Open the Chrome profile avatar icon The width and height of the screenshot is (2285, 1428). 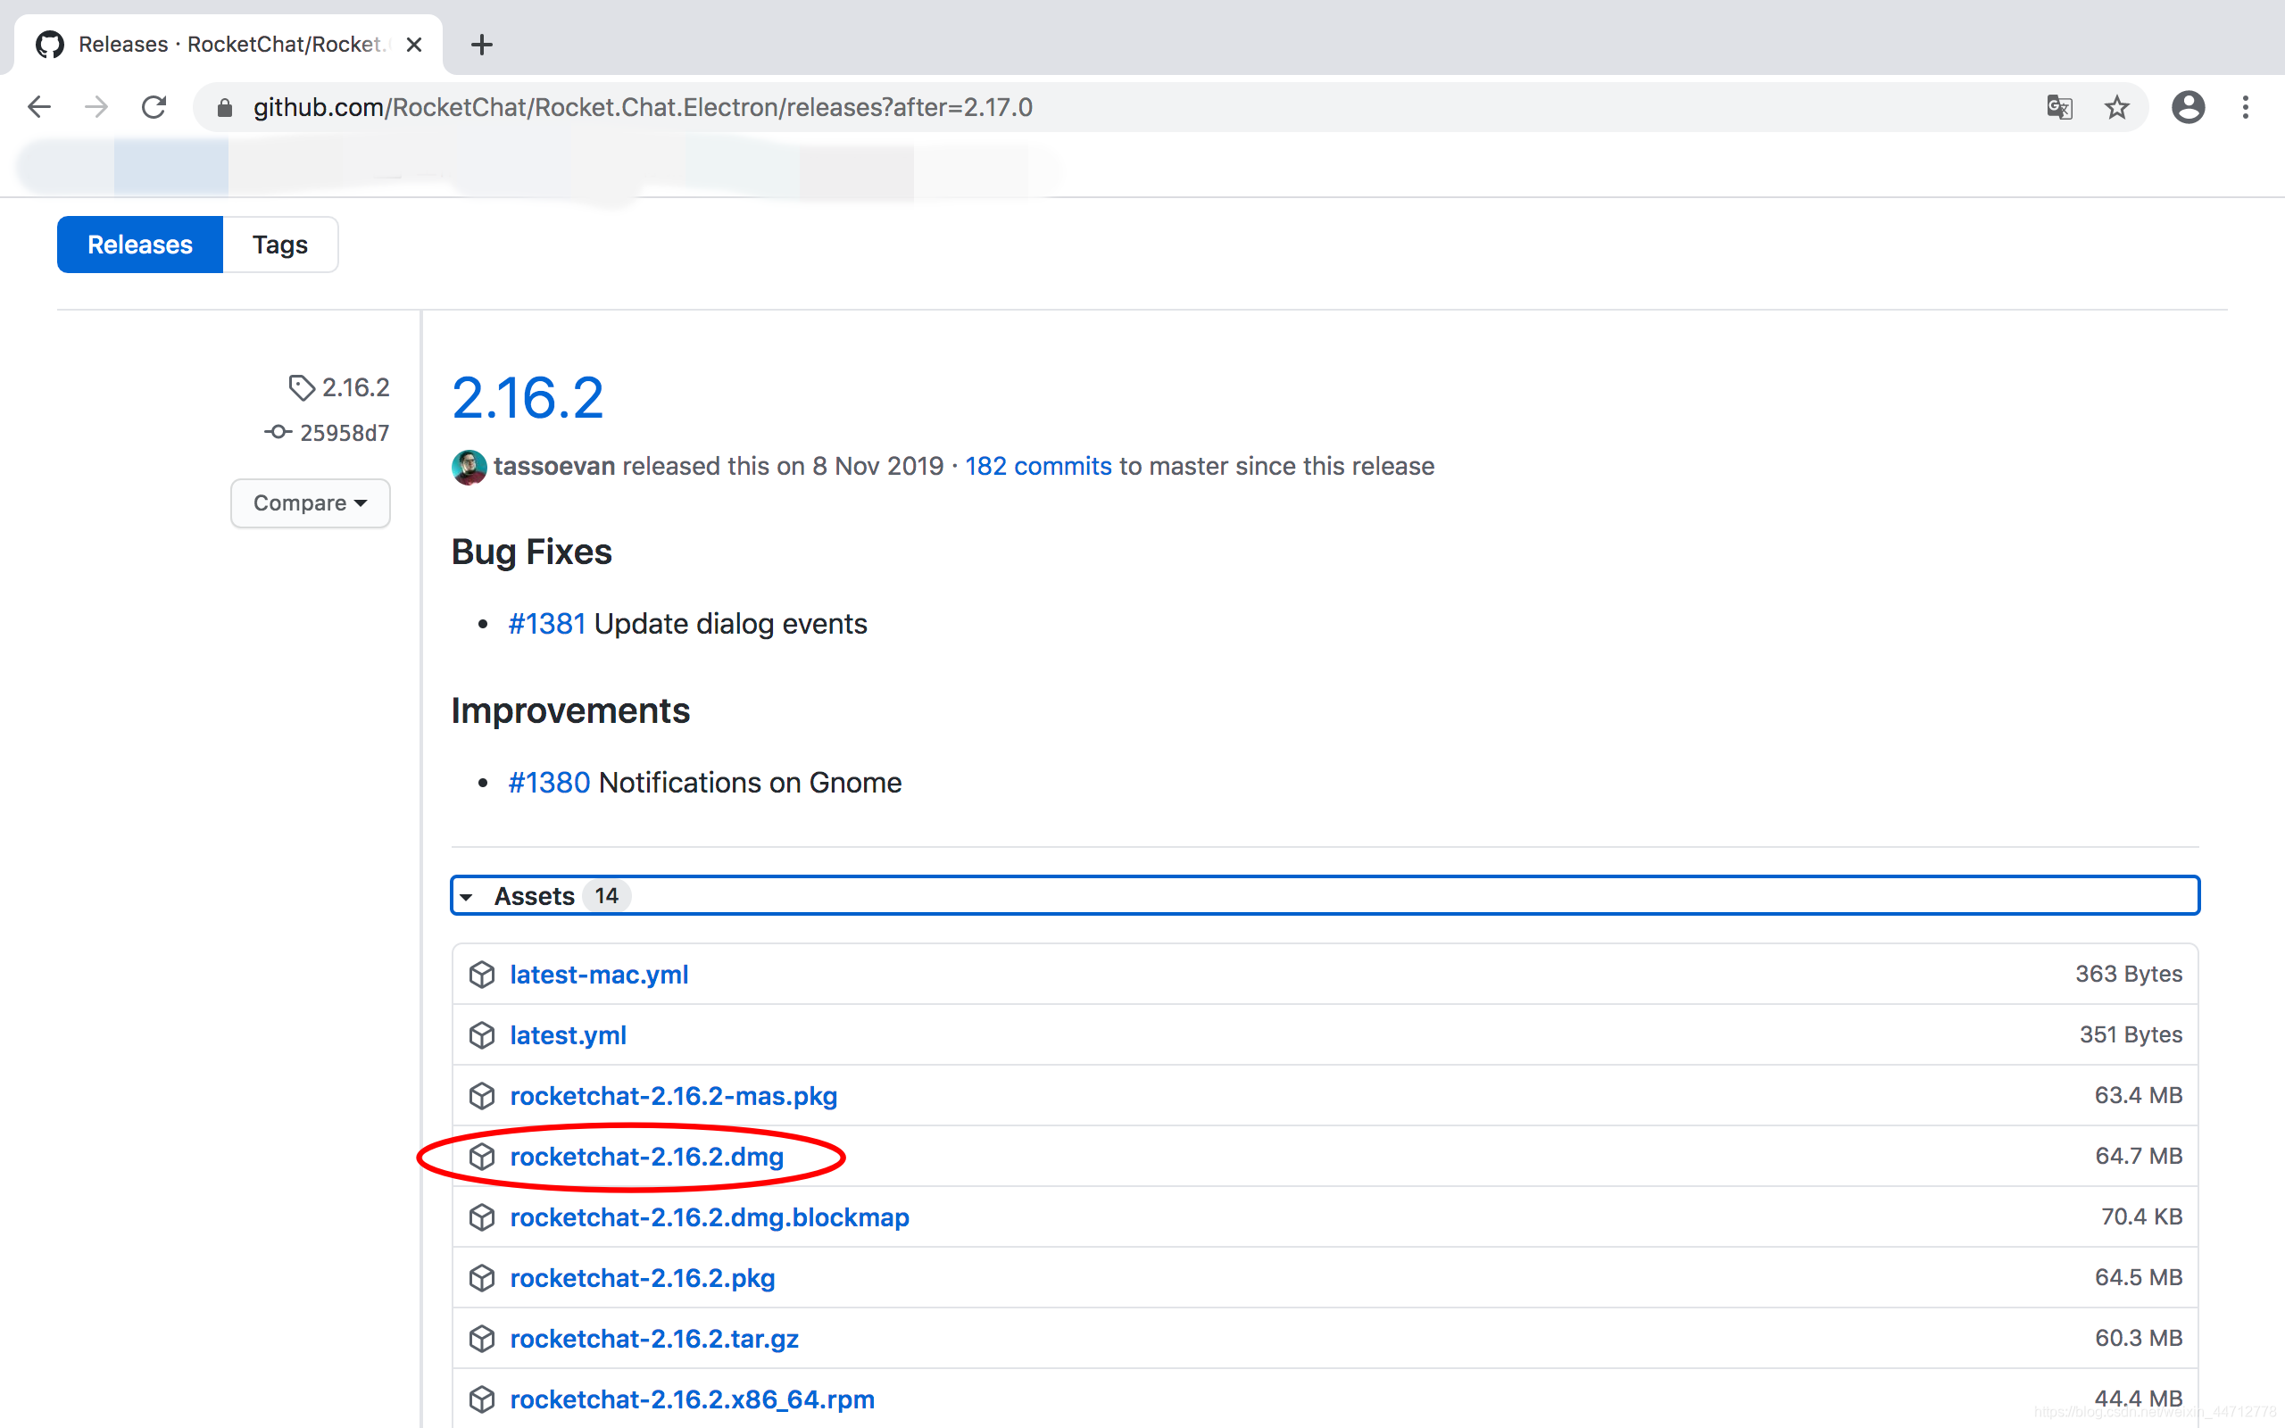pyautogui.click(x=2188, y=107)
